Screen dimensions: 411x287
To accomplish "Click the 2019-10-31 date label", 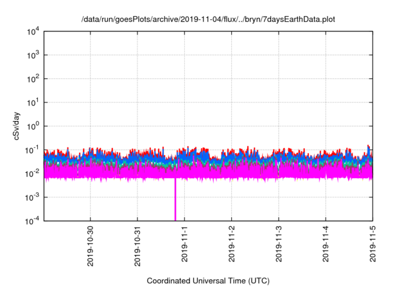I will point(137,246).
